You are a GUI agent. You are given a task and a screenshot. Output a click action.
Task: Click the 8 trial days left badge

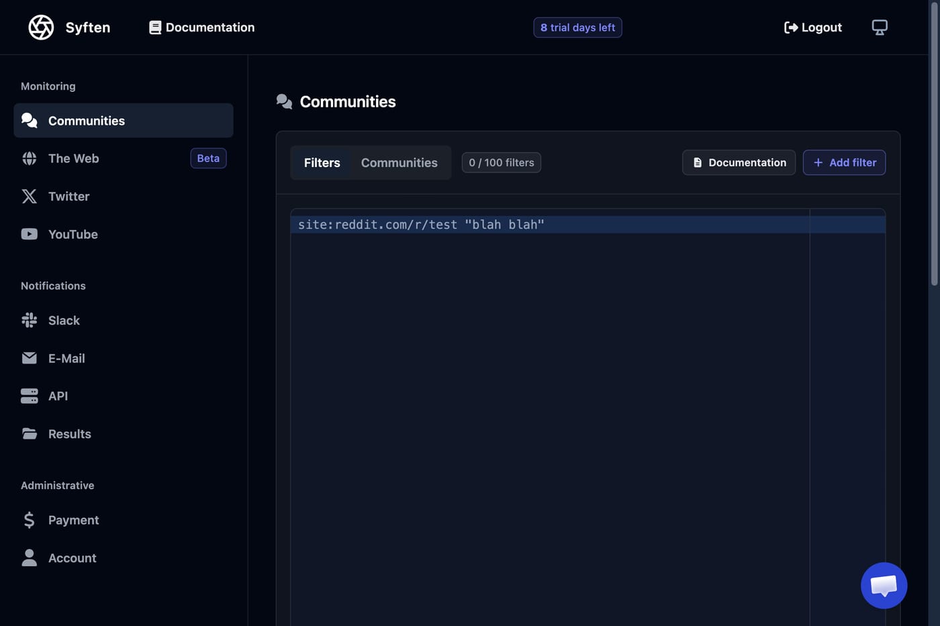point(577,28)
